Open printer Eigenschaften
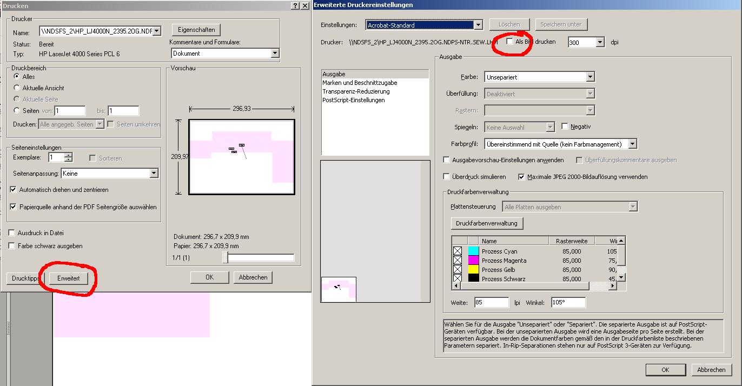 [x=196, y=30]
